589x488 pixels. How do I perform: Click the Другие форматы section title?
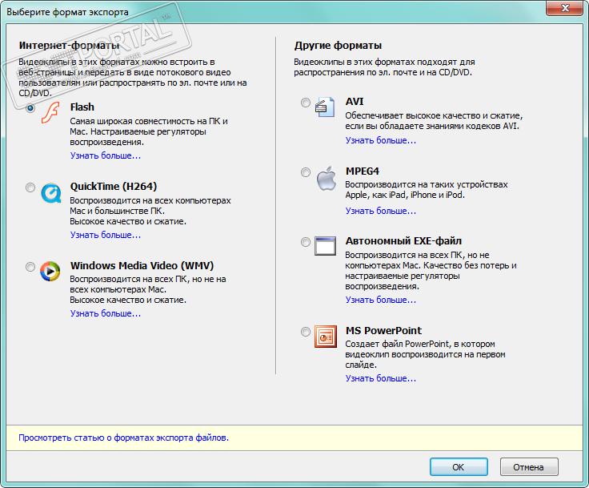338,46
